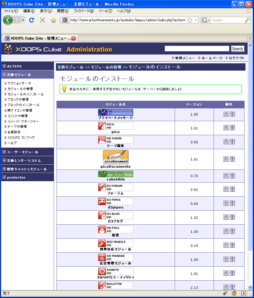Screen dimensions: 254x298
Task: Click the ログアウト link
Action: [x=236, y=58]
